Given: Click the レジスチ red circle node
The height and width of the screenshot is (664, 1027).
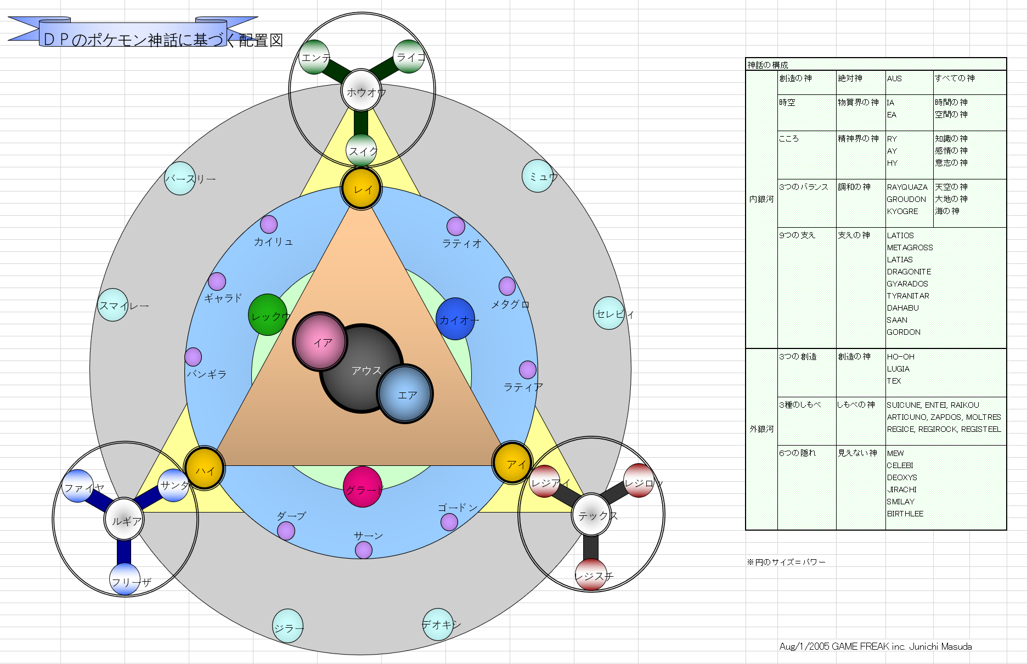Looking at the screenshot, I should [x=591, y=575].
